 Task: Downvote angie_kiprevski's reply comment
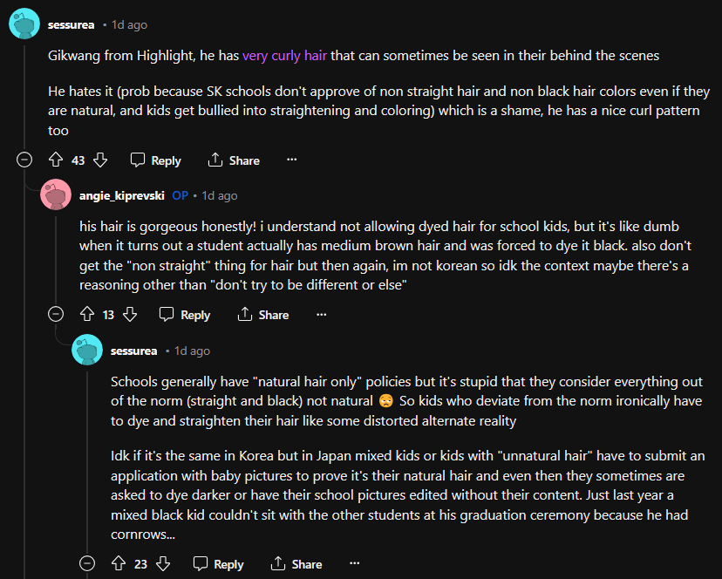[x=130, y=315]
